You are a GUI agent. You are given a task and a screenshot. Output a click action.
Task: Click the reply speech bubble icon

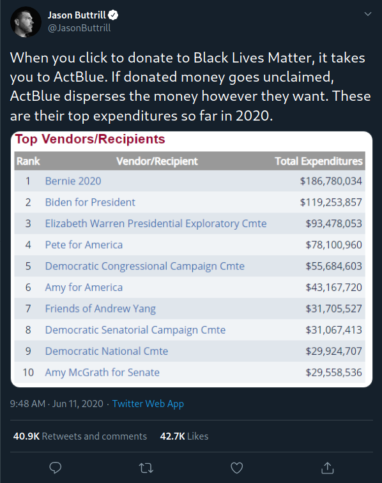click(x=56, y=468)
